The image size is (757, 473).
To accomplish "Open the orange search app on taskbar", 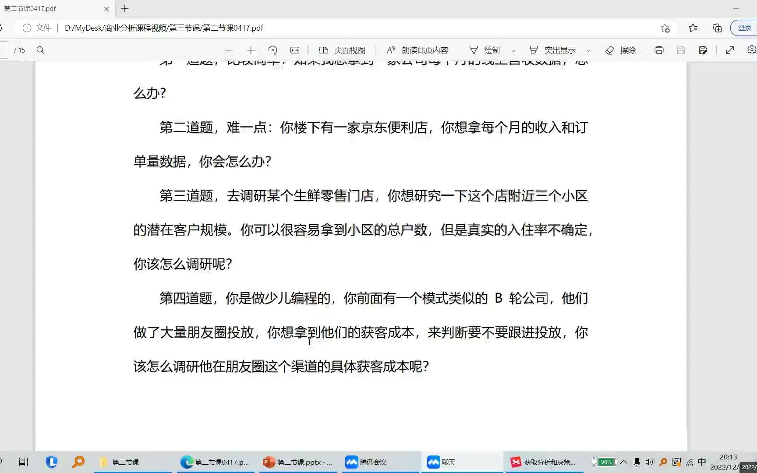I will pos(78,462).
